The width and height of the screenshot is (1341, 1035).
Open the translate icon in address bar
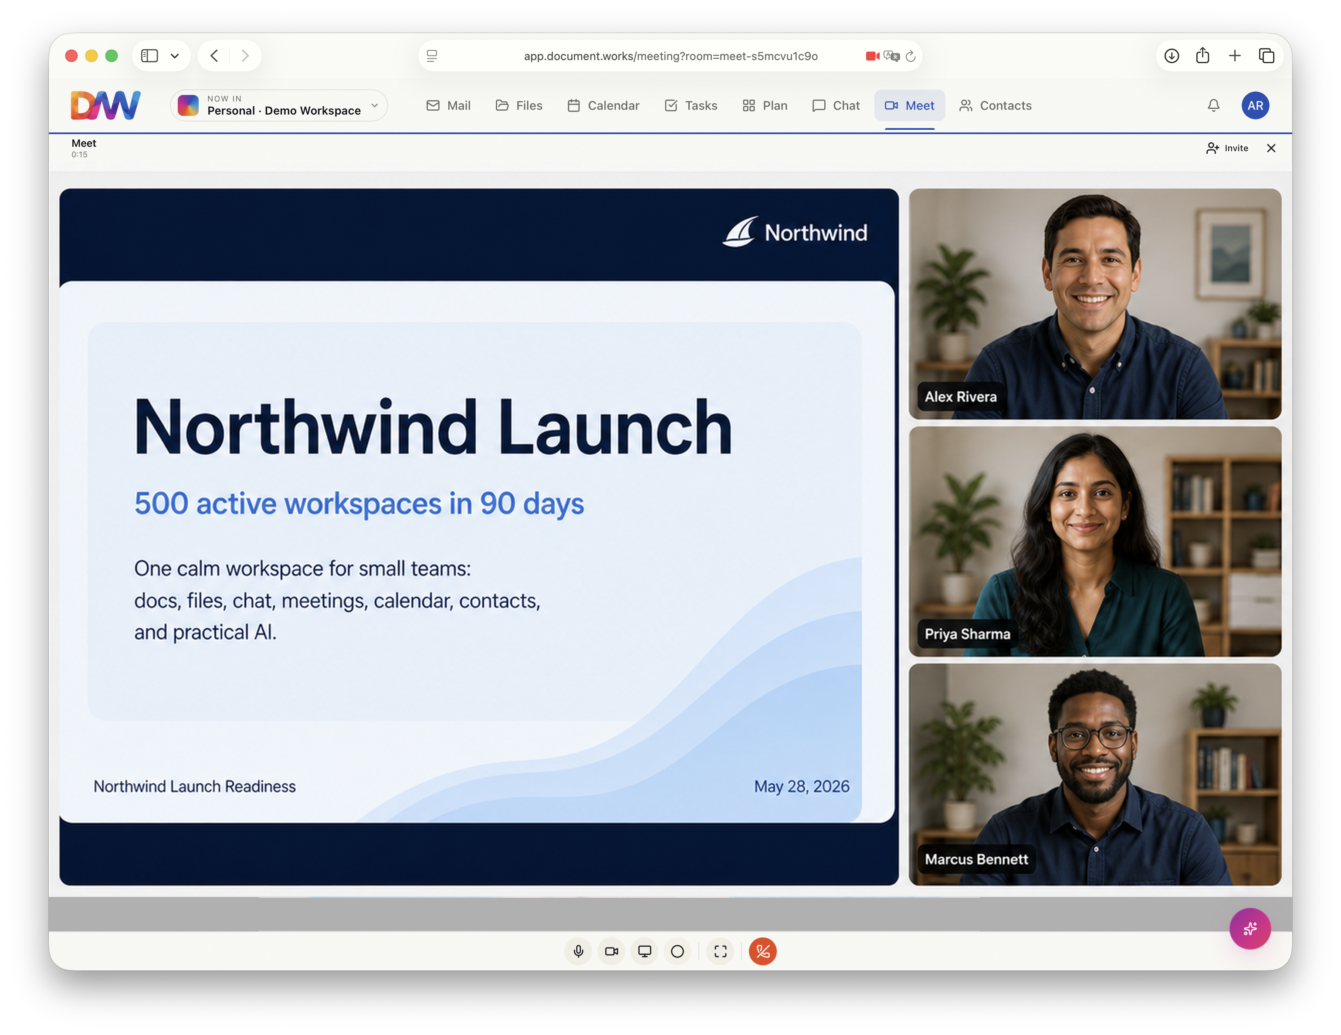891,56
